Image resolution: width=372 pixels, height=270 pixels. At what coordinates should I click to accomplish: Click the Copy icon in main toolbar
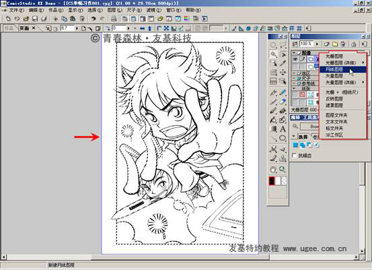pos(65,19)
